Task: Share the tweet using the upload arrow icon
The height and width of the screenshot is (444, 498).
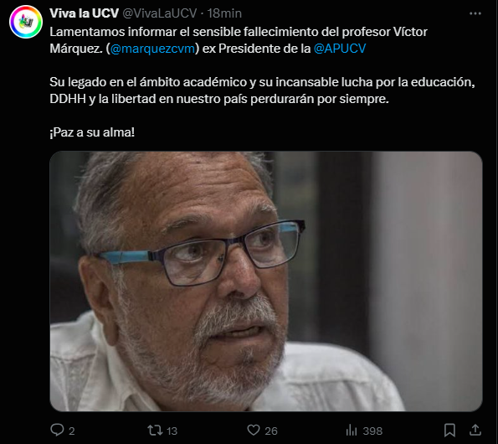Action: click(x=475, y=430)
